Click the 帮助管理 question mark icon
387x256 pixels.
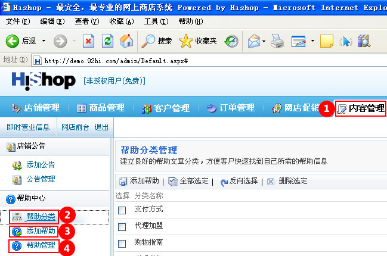(x=17, y=246)
